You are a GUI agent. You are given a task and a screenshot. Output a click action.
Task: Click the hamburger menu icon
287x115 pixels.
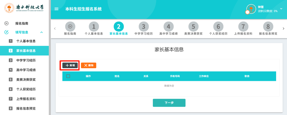click(56, 9)
